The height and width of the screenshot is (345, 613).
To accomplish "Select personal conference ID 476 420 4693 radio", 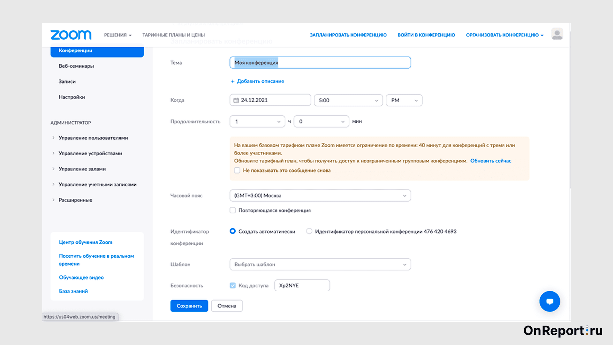I will coord(309,231).
